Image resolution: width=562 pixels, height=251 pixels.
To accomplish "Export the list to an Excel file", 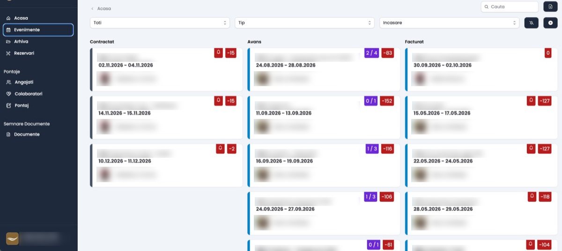I will [550, 7].
